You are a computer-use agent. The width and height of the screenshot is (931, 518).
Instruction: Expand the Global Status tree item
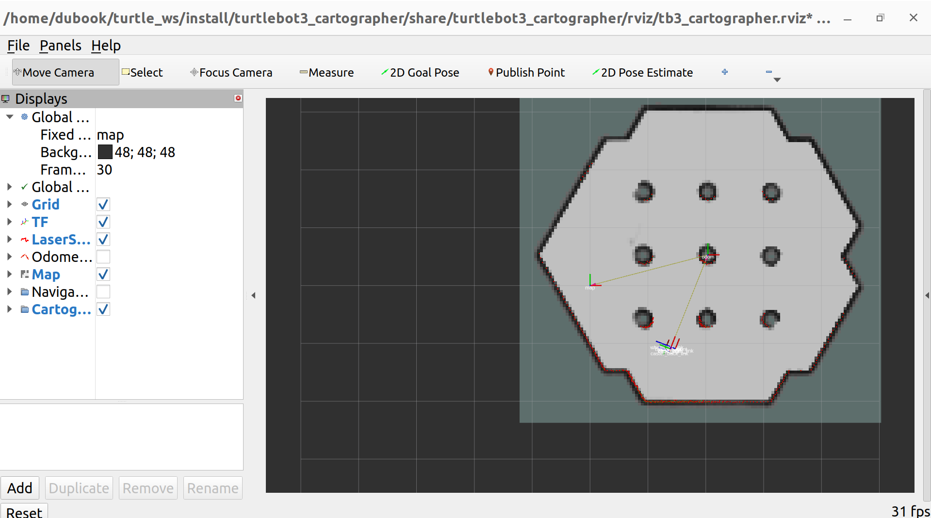(x=10, y=187)
